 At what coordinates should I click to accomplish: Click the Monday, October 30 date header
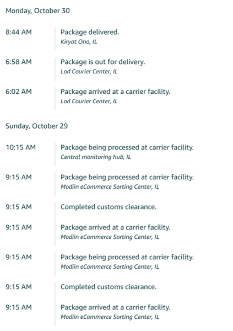coord(37,11)
